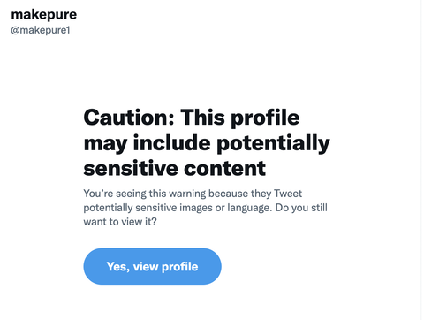This screenshot has width=424, height=320.
Task: Click the heading line 'may include potentially'
Action: point(207,143)
